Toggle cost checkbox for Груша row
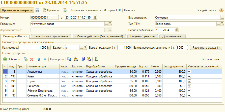This screenshot has height=112, width=225. [189, 81]
